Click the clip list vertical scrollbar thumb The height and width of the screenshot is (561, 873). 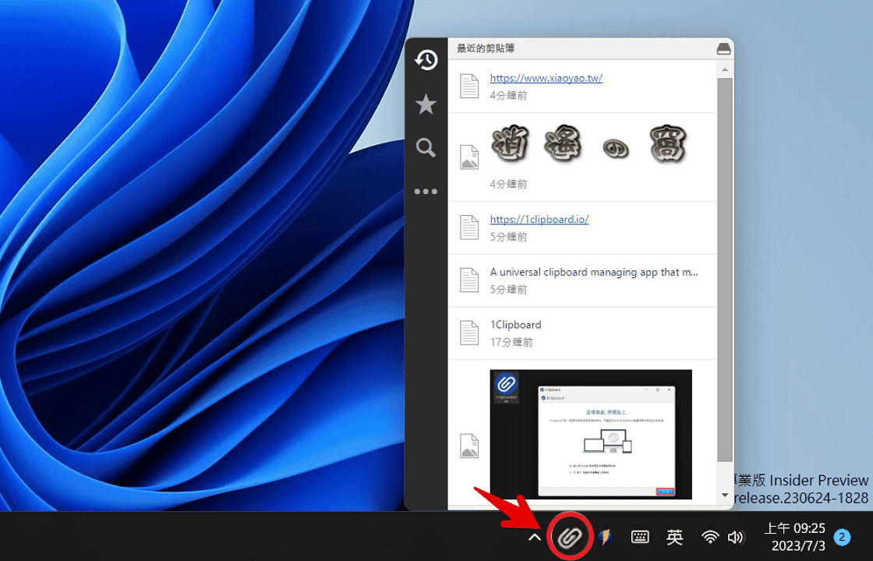pos(724,270)
